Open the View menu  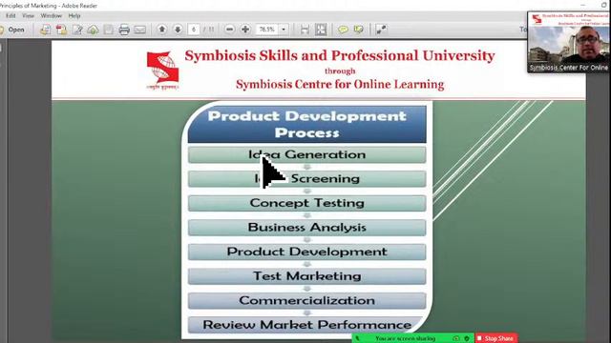coord(28,15)
